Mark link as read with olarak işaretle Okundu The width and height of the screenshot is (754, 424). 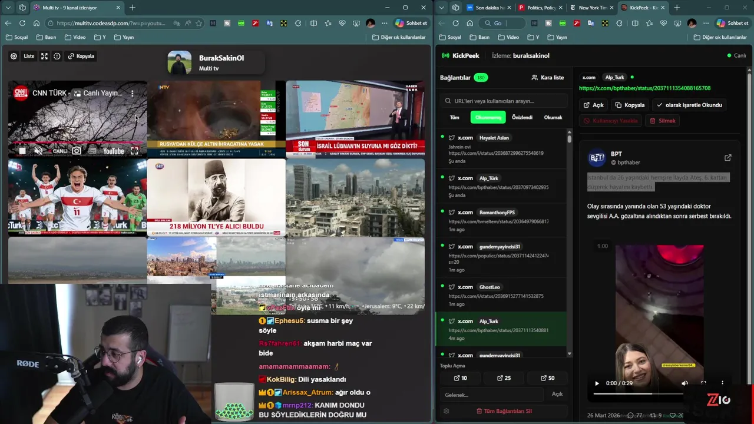(x=689, y=105)
